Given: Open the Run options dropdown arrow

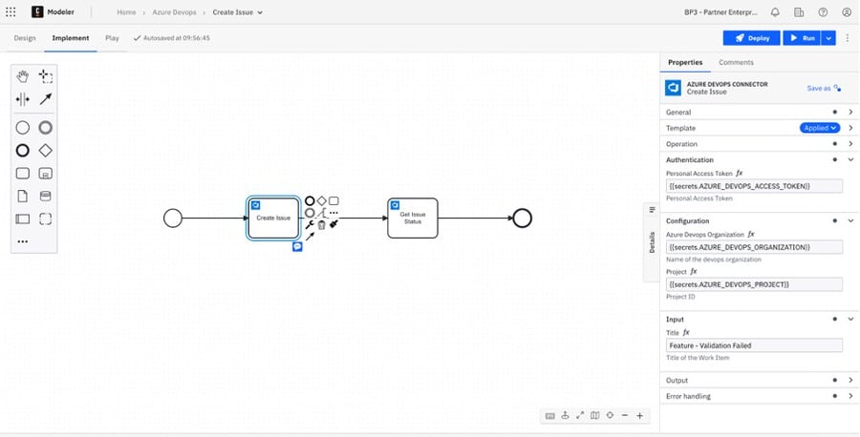Looking at the screenshot, I should coord(828,38).
